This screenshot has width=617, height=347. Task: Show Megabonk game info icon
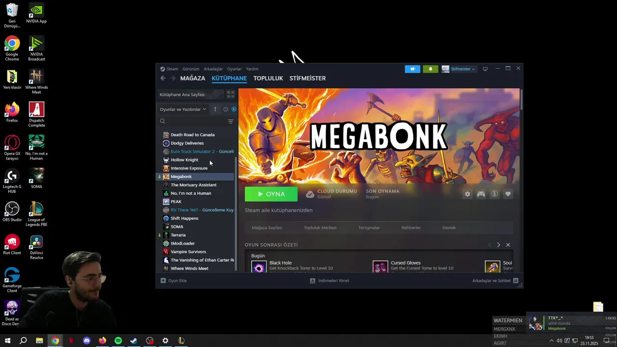pyautogui.click(x=495, y=194)
